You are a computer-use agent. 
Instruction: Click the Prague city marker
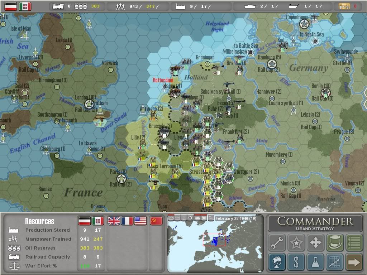coord(347,139)
